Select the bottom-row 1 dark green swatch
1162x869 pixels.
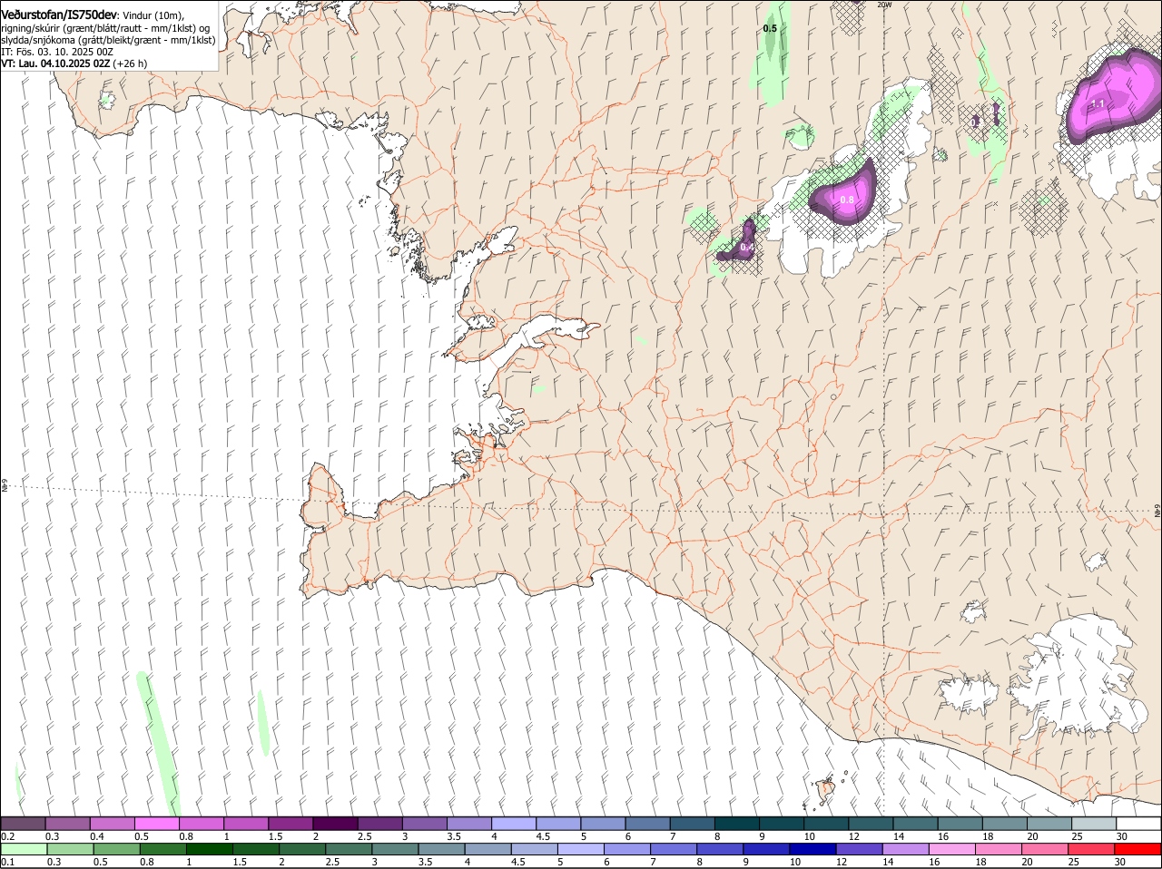pos(209,849)
